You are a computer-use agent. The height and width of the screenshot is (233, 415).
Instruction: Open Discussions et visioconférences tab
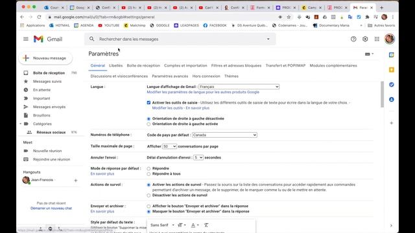[119, 76]
